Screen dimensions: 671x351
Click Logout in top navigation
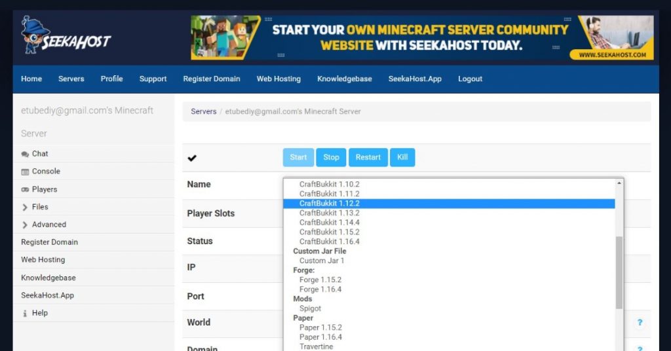(470, 79)
